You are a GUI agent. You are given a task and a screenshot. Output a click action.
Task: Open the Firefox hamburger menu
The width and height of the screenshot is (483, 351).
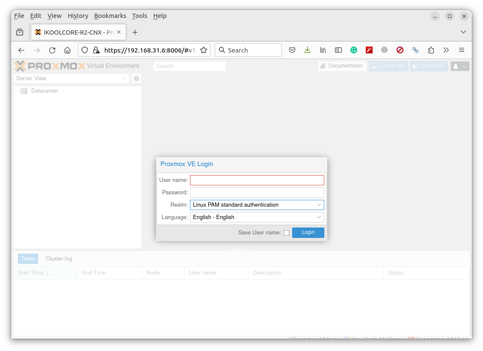click(462, 50)
